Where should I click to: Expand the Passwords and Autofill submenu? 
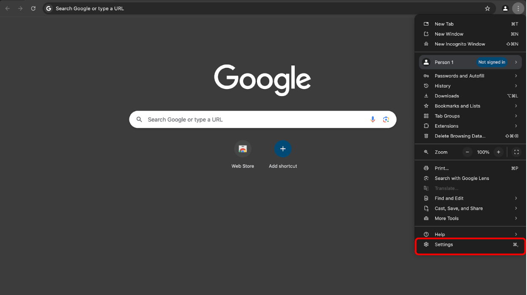pos(470,76)
